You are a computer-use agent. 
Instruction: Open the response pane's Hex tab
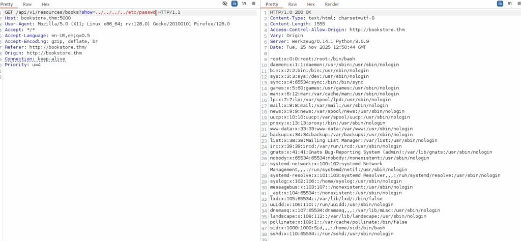(311, 4)
